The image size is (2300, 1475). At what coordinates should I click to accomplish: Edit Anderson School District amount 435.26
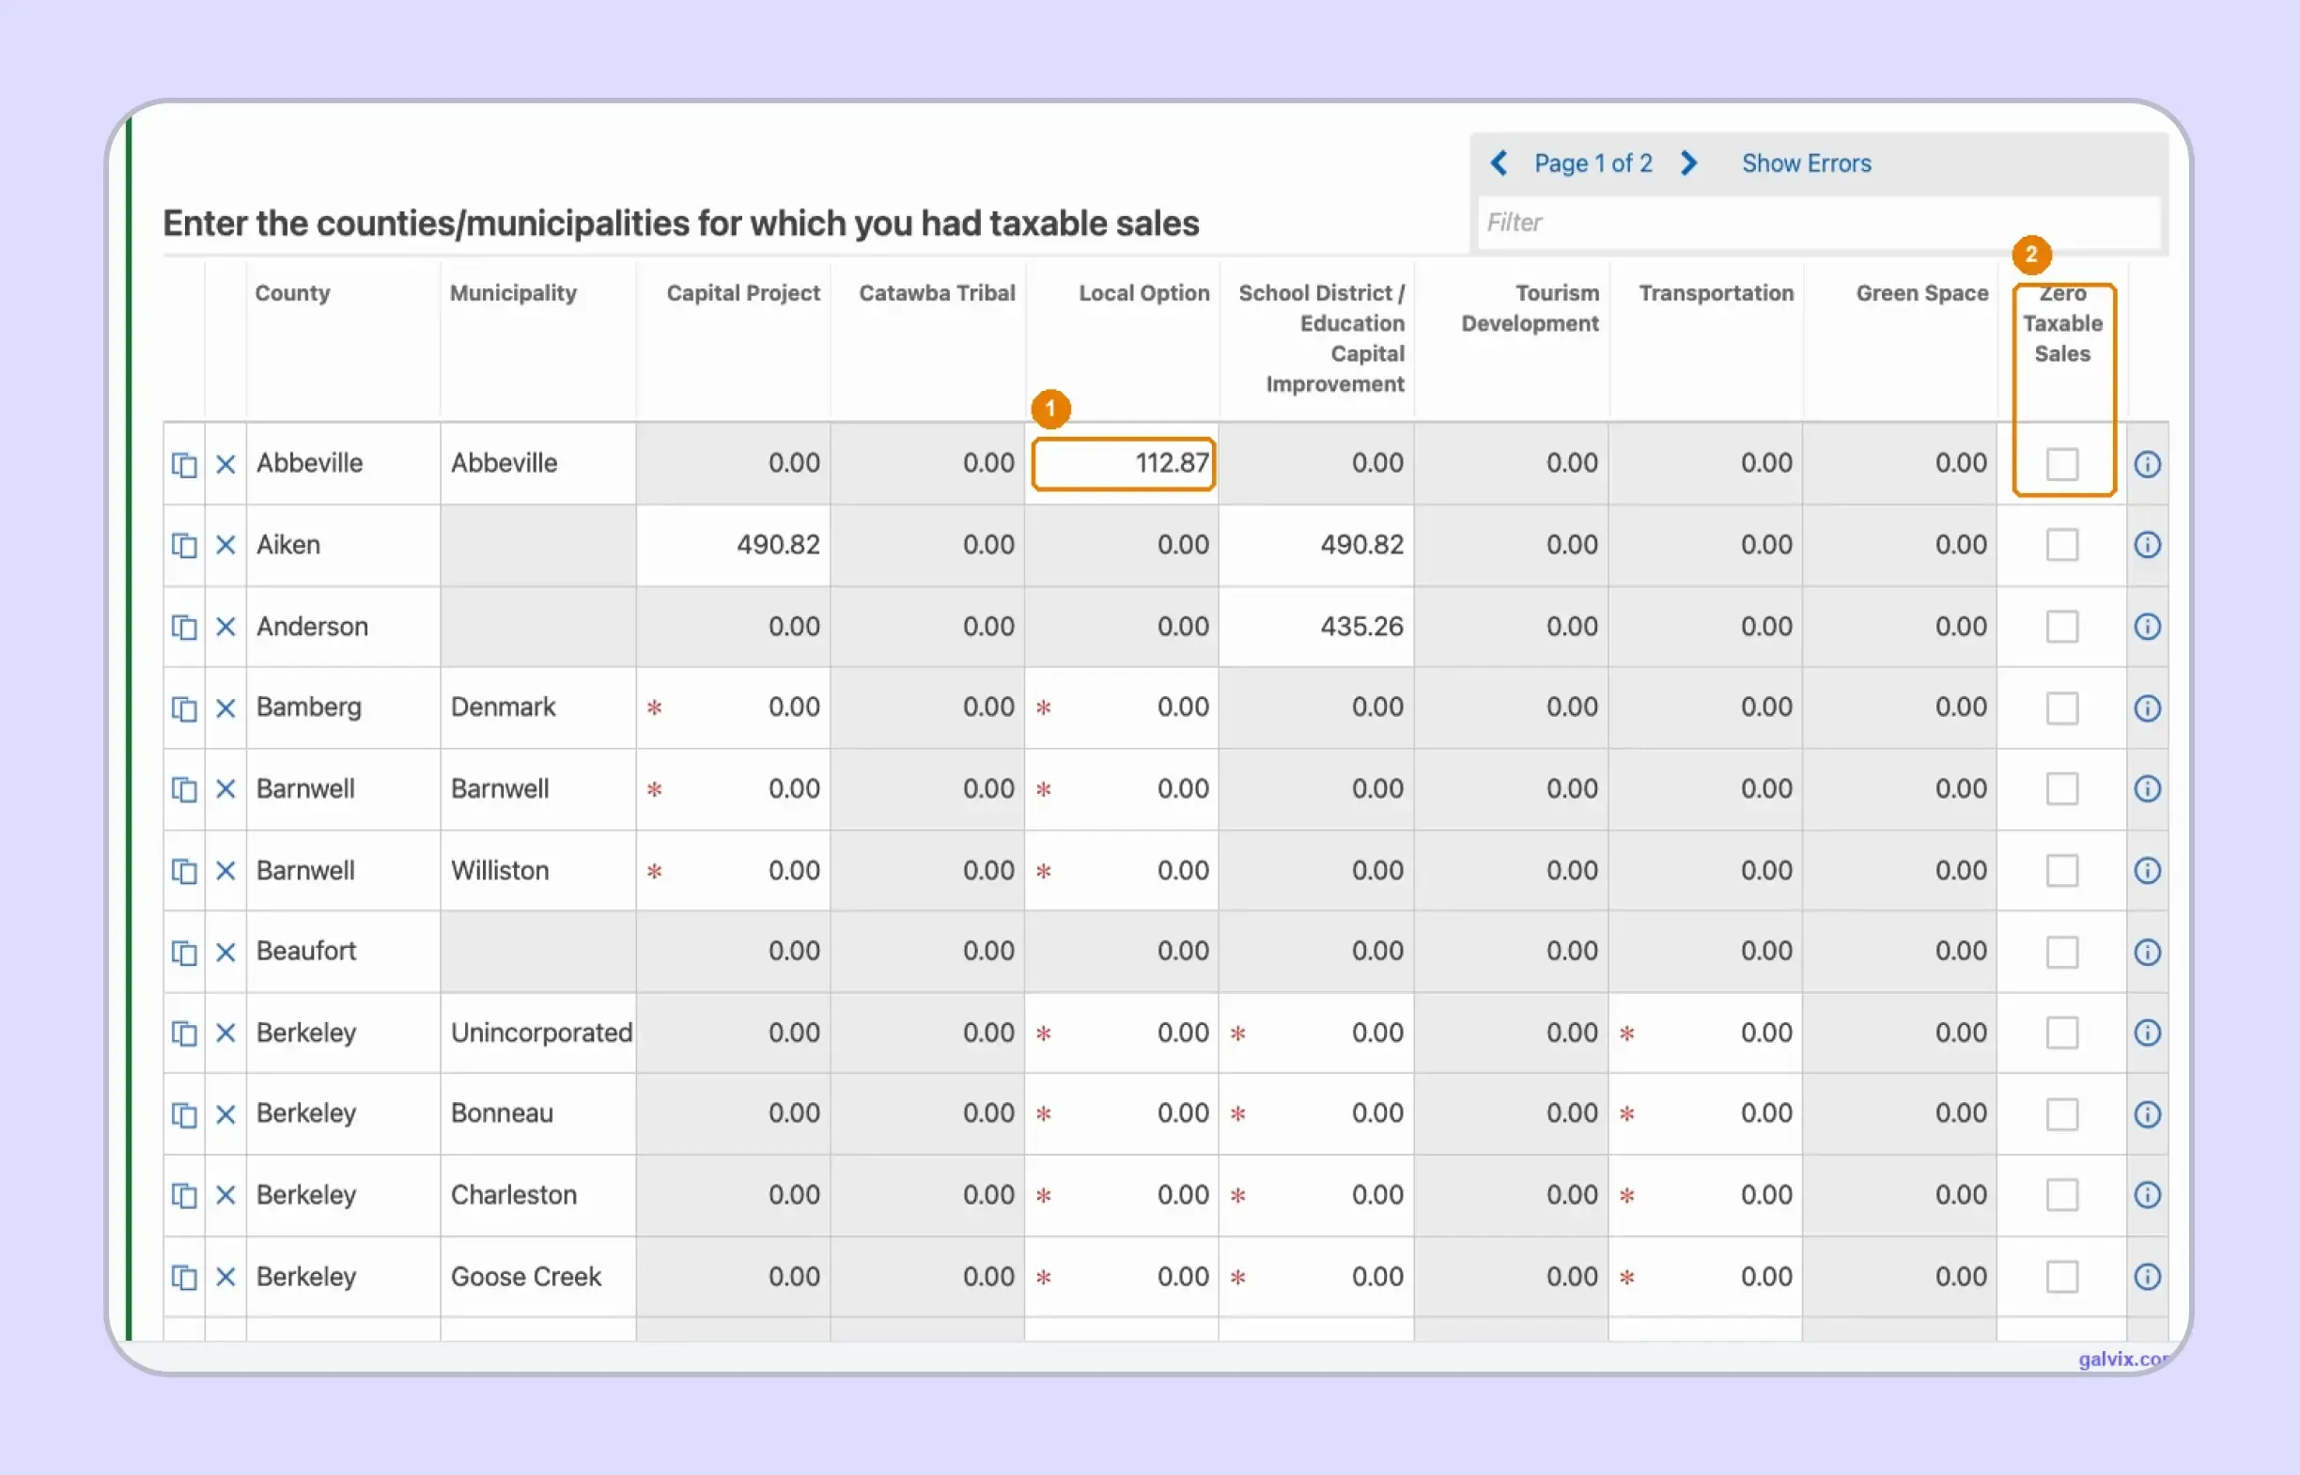pos(1316,627)
